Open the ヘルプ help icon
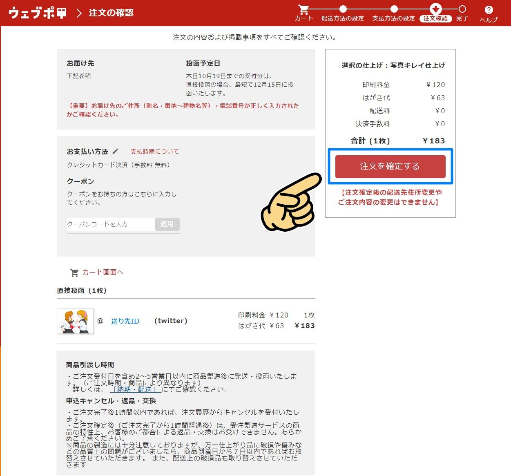Screen dimensions: 511x476 click(489, 10)
